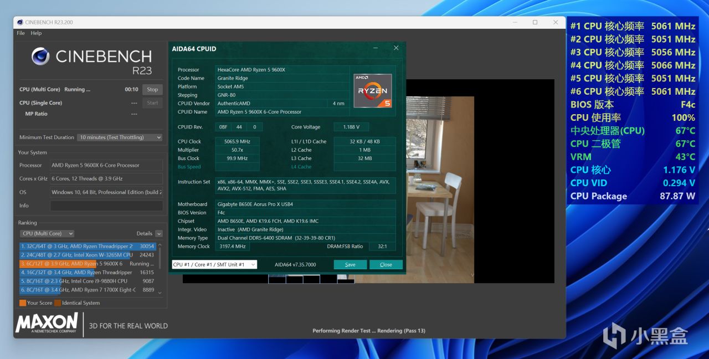This screenshot has height=359, width=709.
Task: Click the ranking list scroll up arrow
Action: pyautogui.click(x=160, y=245)
